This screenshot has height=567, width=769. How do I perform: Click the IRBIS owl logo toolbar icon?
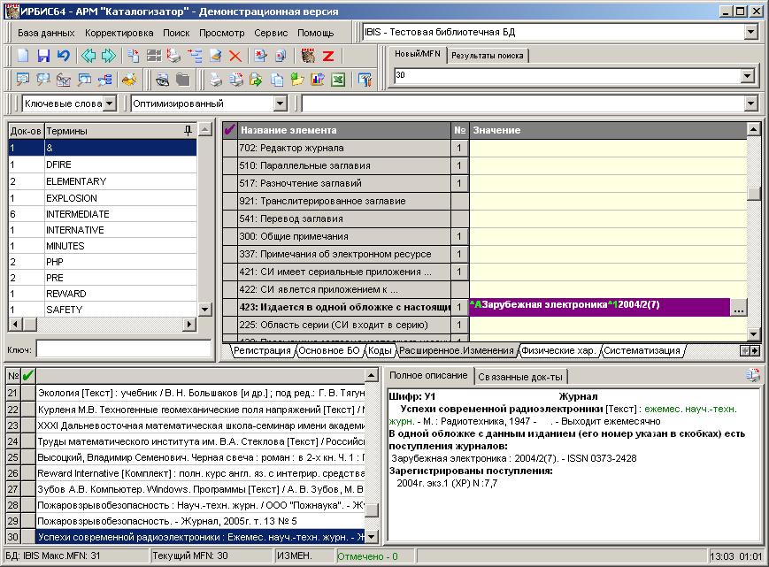[308, 56]
